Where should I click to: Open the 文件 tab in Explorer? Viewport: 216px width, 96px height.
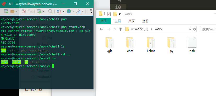coord(104,21)
